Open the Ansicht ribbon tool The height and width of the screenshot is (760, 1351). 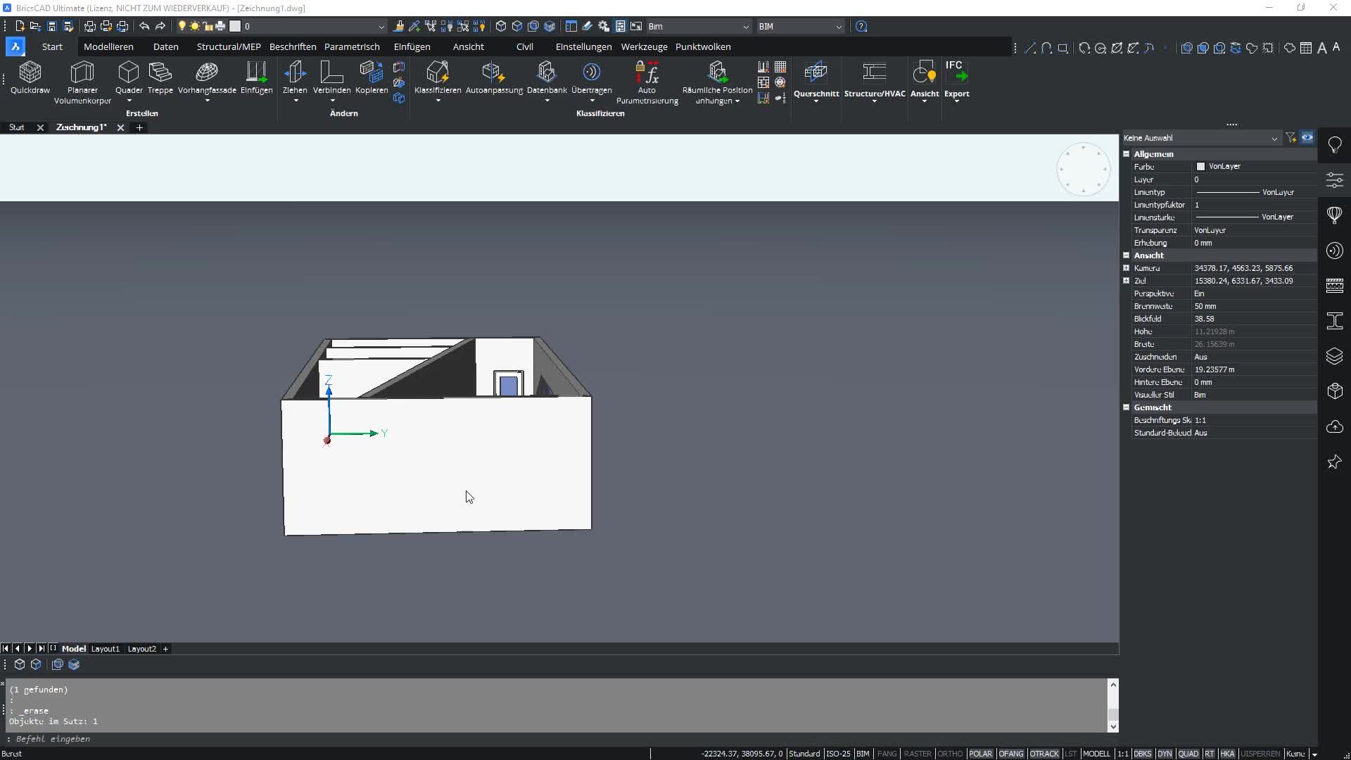pyautogui.click(x=925, y=79)
